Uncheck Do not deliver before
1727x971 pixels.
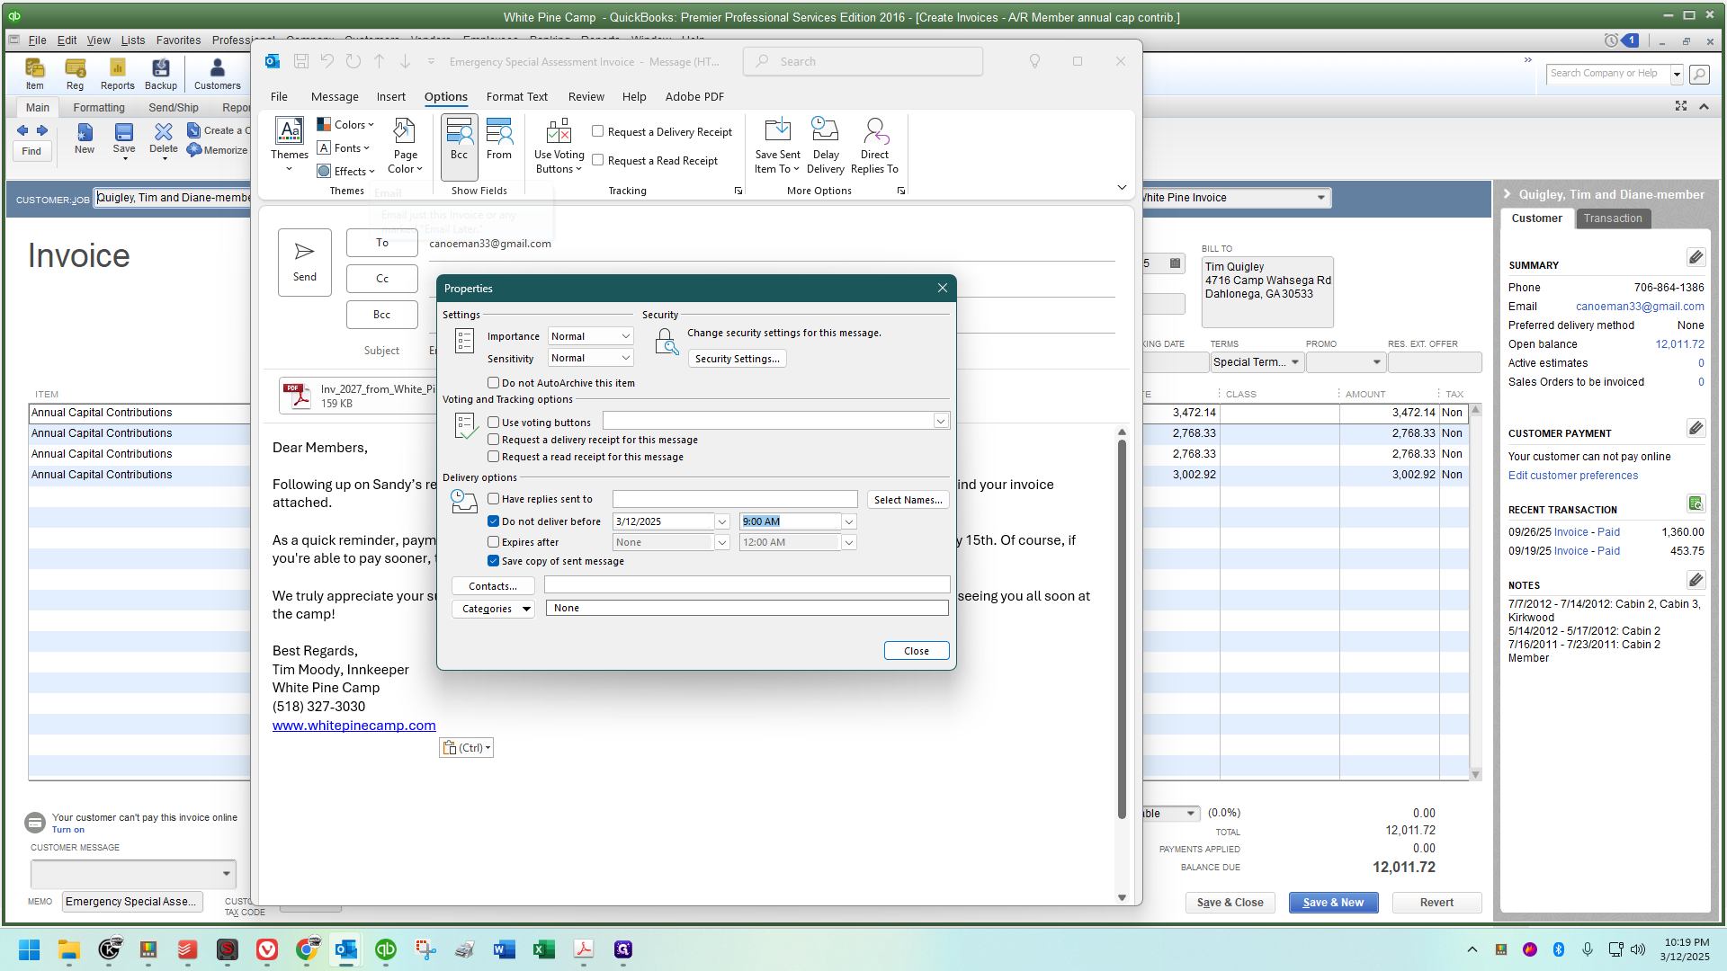tap(493, 521)
